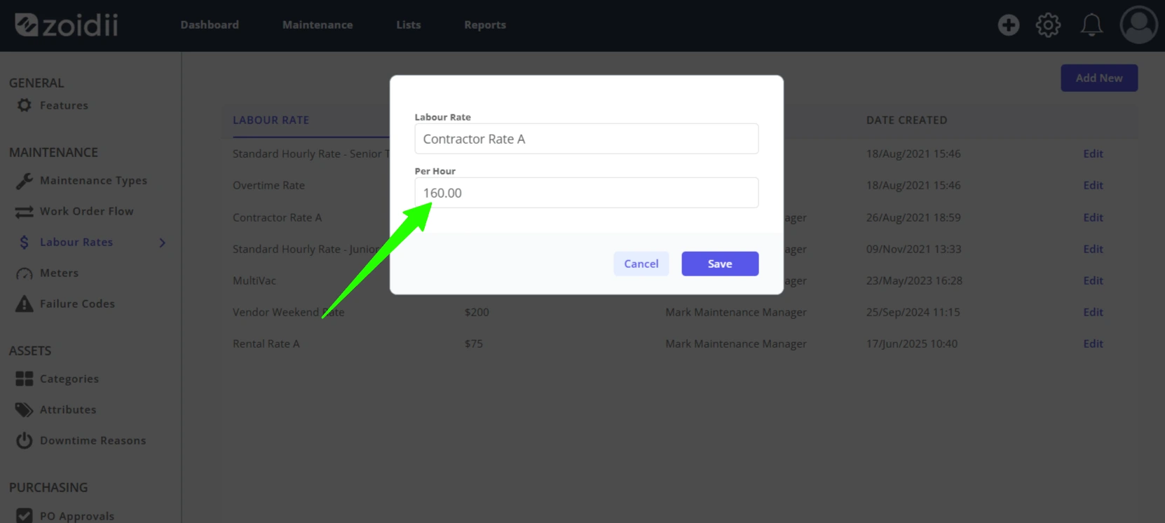The image size is (1165, 523).
Task: Edit the Overtime Rate row
Action: click(x=1093, y=185)
